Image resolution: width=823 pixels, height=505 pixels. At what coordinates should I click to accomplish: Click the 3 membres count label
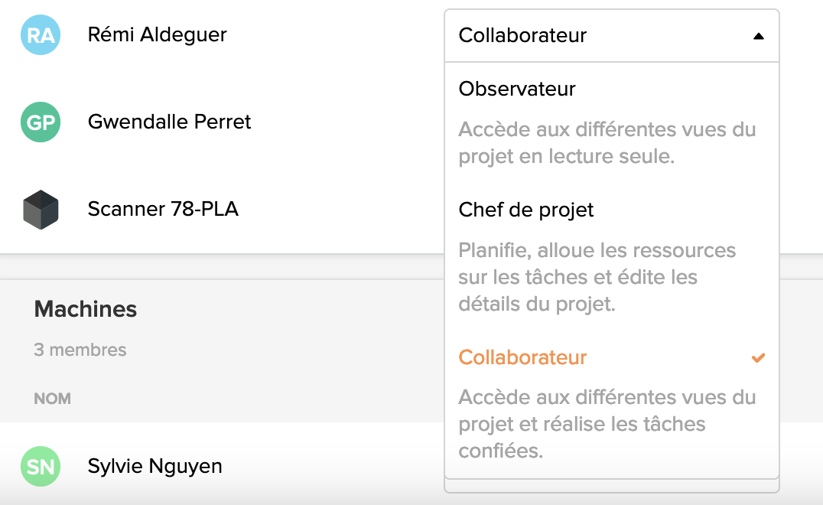coord(80,350)
